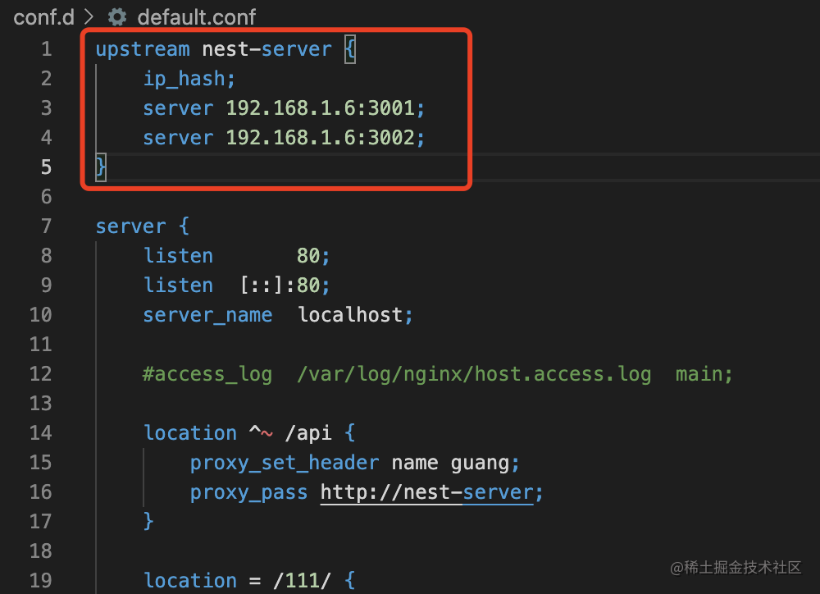Screen dimensions: 820x594
Task: Follow the http://nest-server link on line 16
Action: [426, 492]
